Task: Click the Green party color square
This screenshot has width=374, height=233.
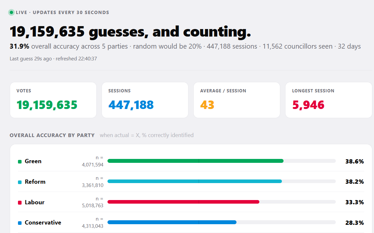Action: 20,162
